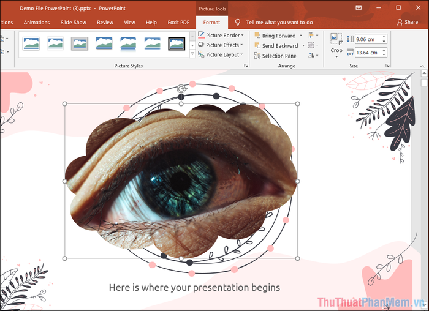The width and height of the screenshot is (429, 311).
Task: Click Bring Forward button
Action: [x=275, y=36]
